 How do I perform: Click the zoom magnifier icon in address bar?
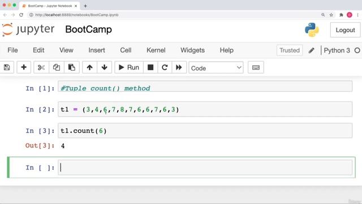click(x=323, y=15)
